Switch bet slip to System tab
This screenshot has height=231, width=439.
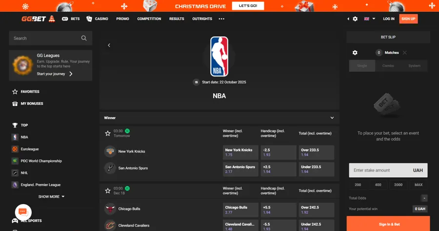tap(414, 65)
